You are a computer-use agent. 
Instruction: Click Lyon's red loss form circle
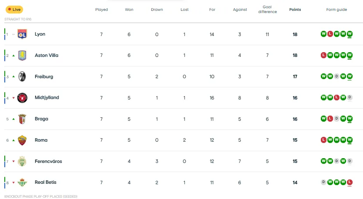[x=330, y=34]
